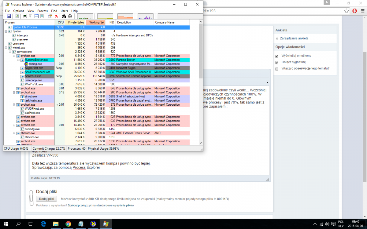Collapse the RuntimeBroker.exe tree node

pyautogui.click(x=18, y=60)
